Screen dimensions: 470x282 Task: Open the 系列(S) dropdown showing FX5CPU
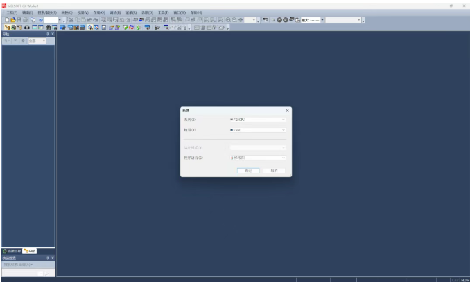point(256,120)
